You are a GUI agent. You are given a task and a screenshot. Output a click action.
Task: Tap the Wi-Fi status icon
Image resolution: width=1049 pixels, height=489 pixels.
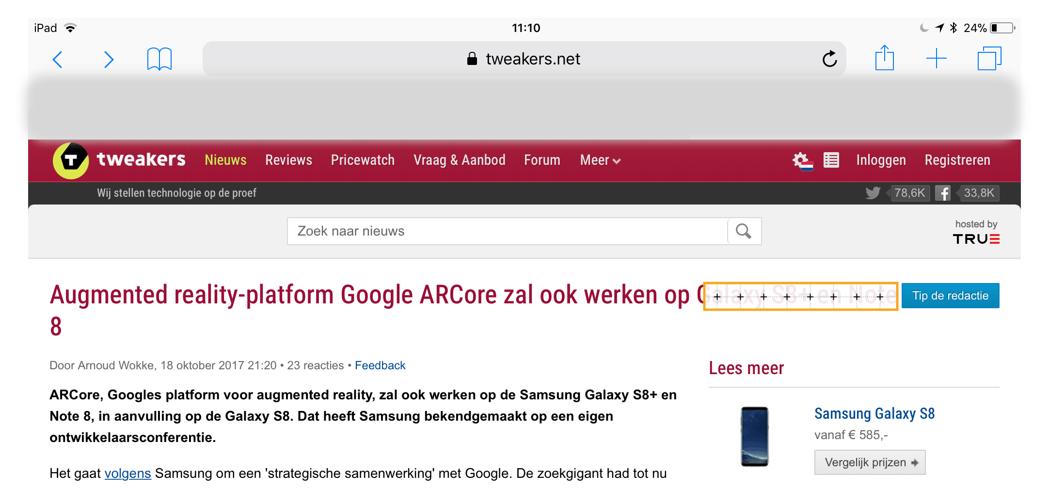click(70, 28)
